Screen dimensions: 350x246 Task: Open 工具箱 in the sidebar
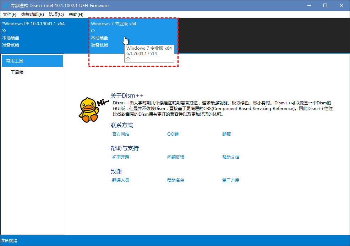tap(17, 72)
